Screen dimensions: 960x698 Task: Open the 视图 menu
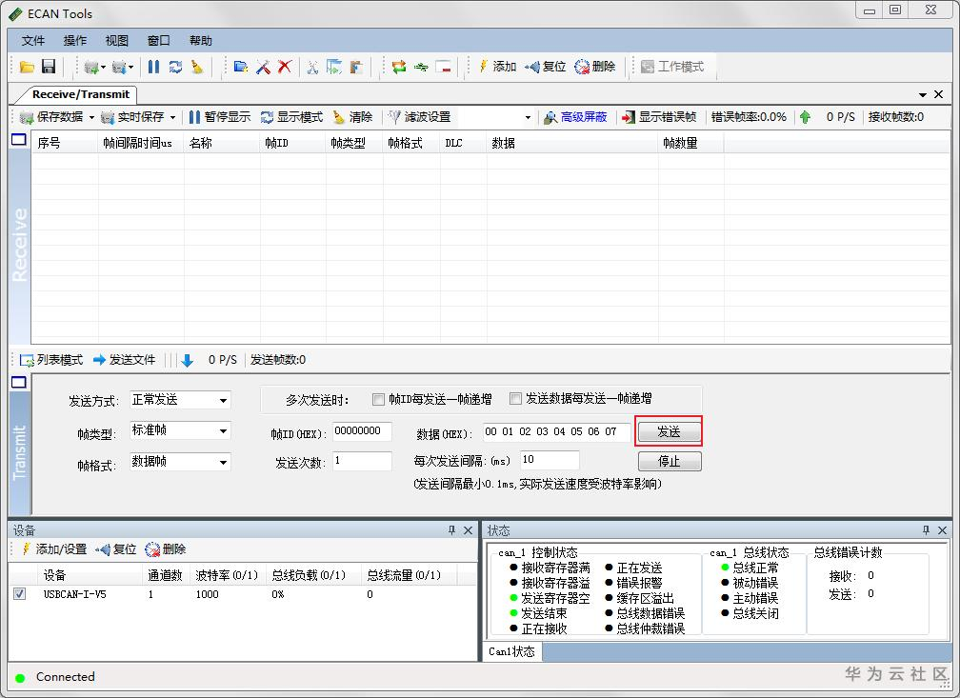coord(117,40)
